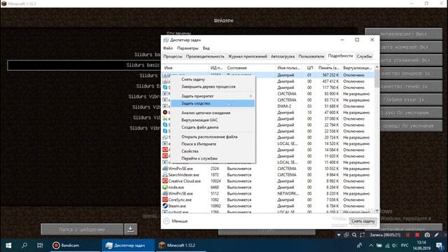
Task: Open the notification center icon
Action: coord(440,246)
